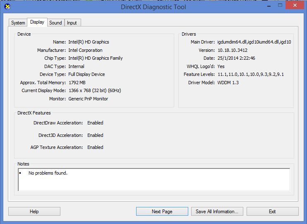
Task: Close the DirectX Diagnostic Tool window
Action: [295, 5]
